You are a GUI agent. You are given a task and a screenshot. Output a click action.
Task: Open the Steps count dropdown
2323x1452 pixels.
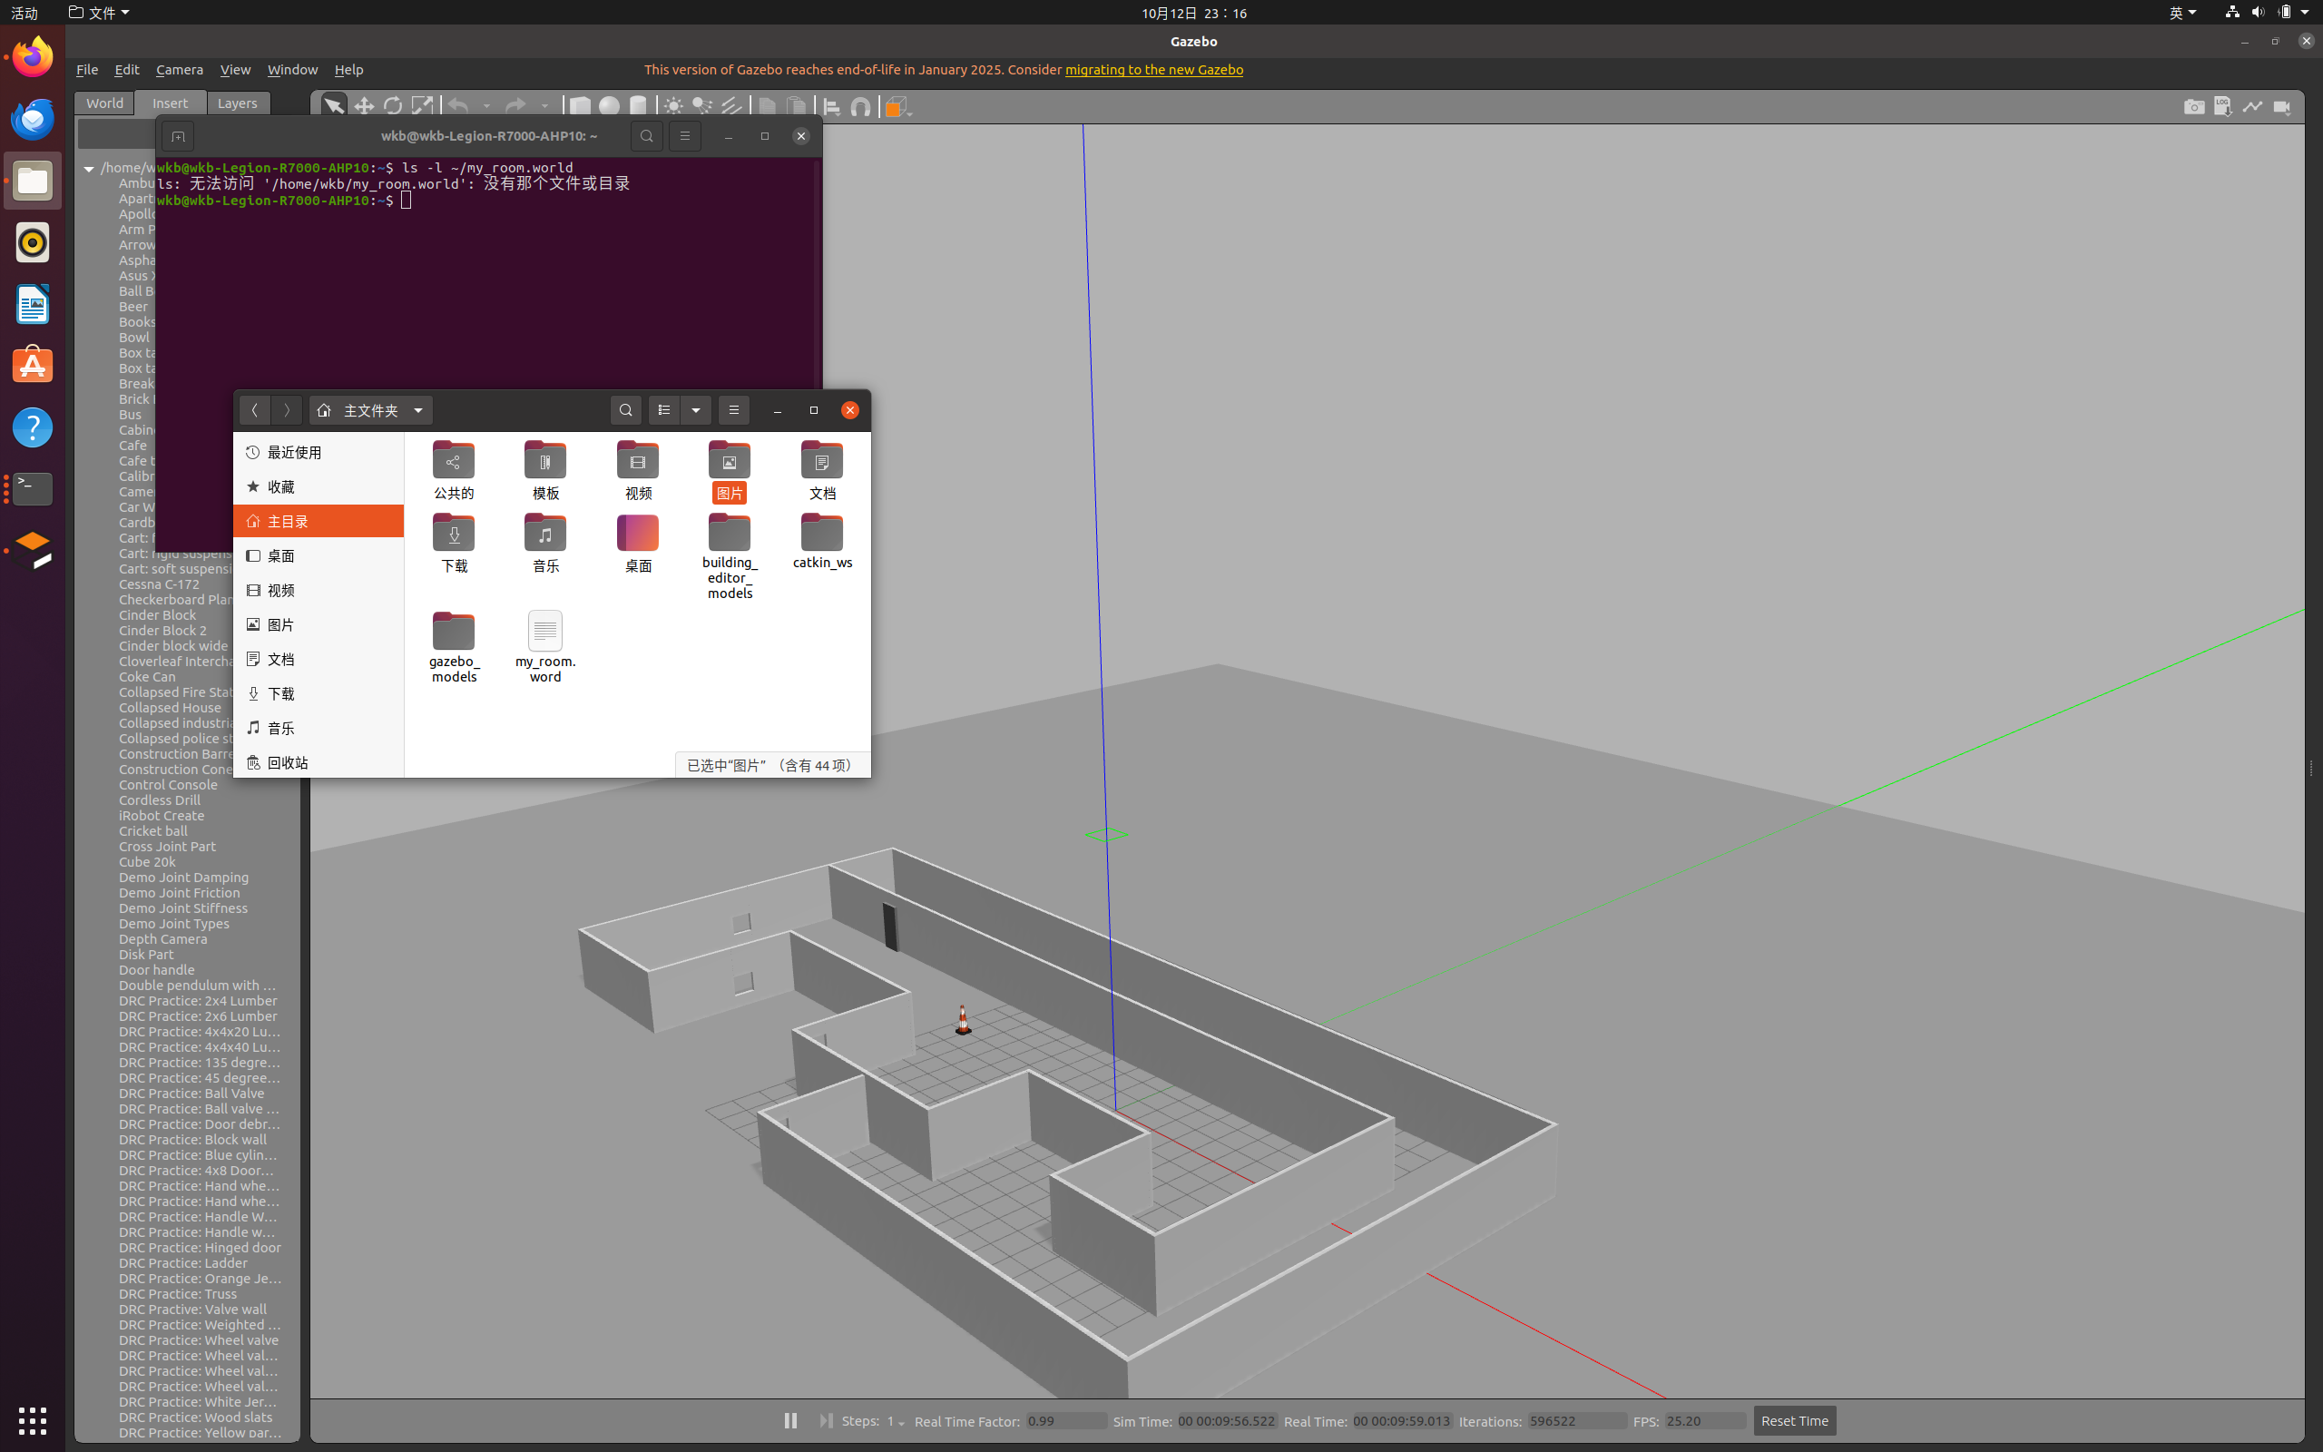896,1421
